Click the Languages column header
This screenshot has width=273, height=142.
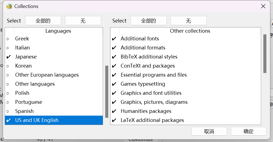(58, 31)
